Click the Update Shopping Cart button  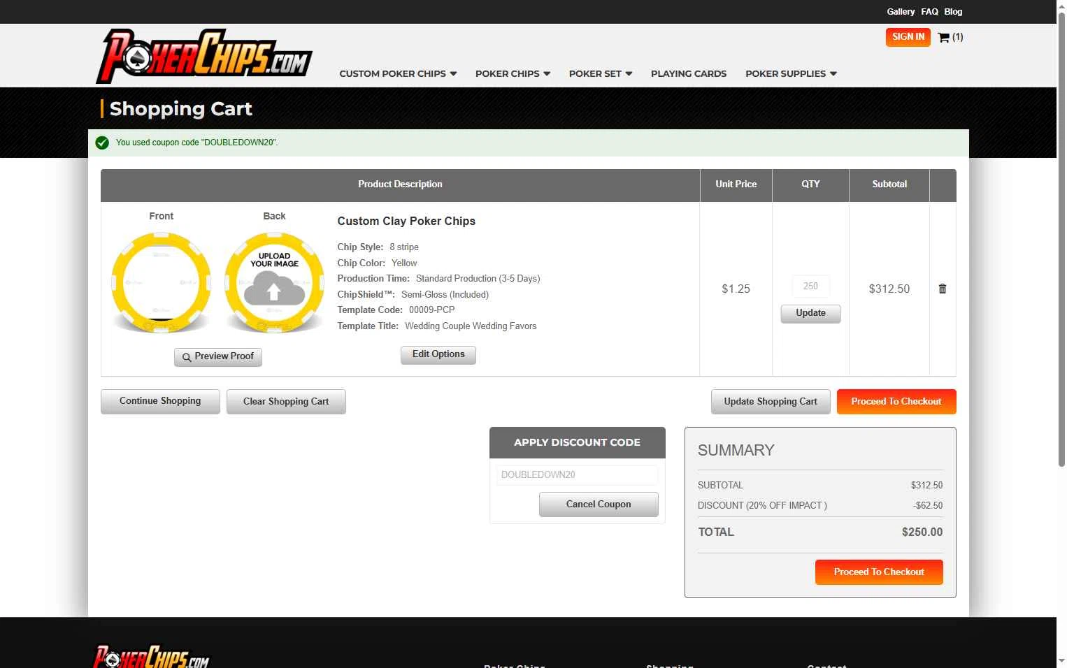[771, 402]
